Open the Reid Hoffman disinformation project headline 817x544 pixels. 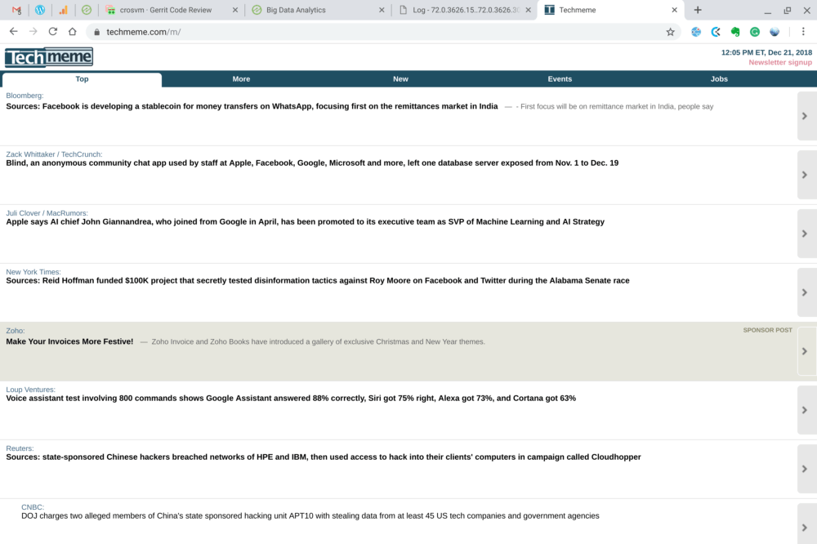click(318, 281)
